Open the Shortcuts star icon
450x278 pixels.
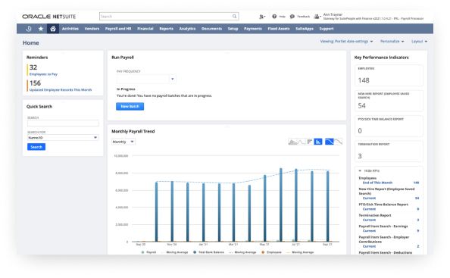[x=41, y=29]
